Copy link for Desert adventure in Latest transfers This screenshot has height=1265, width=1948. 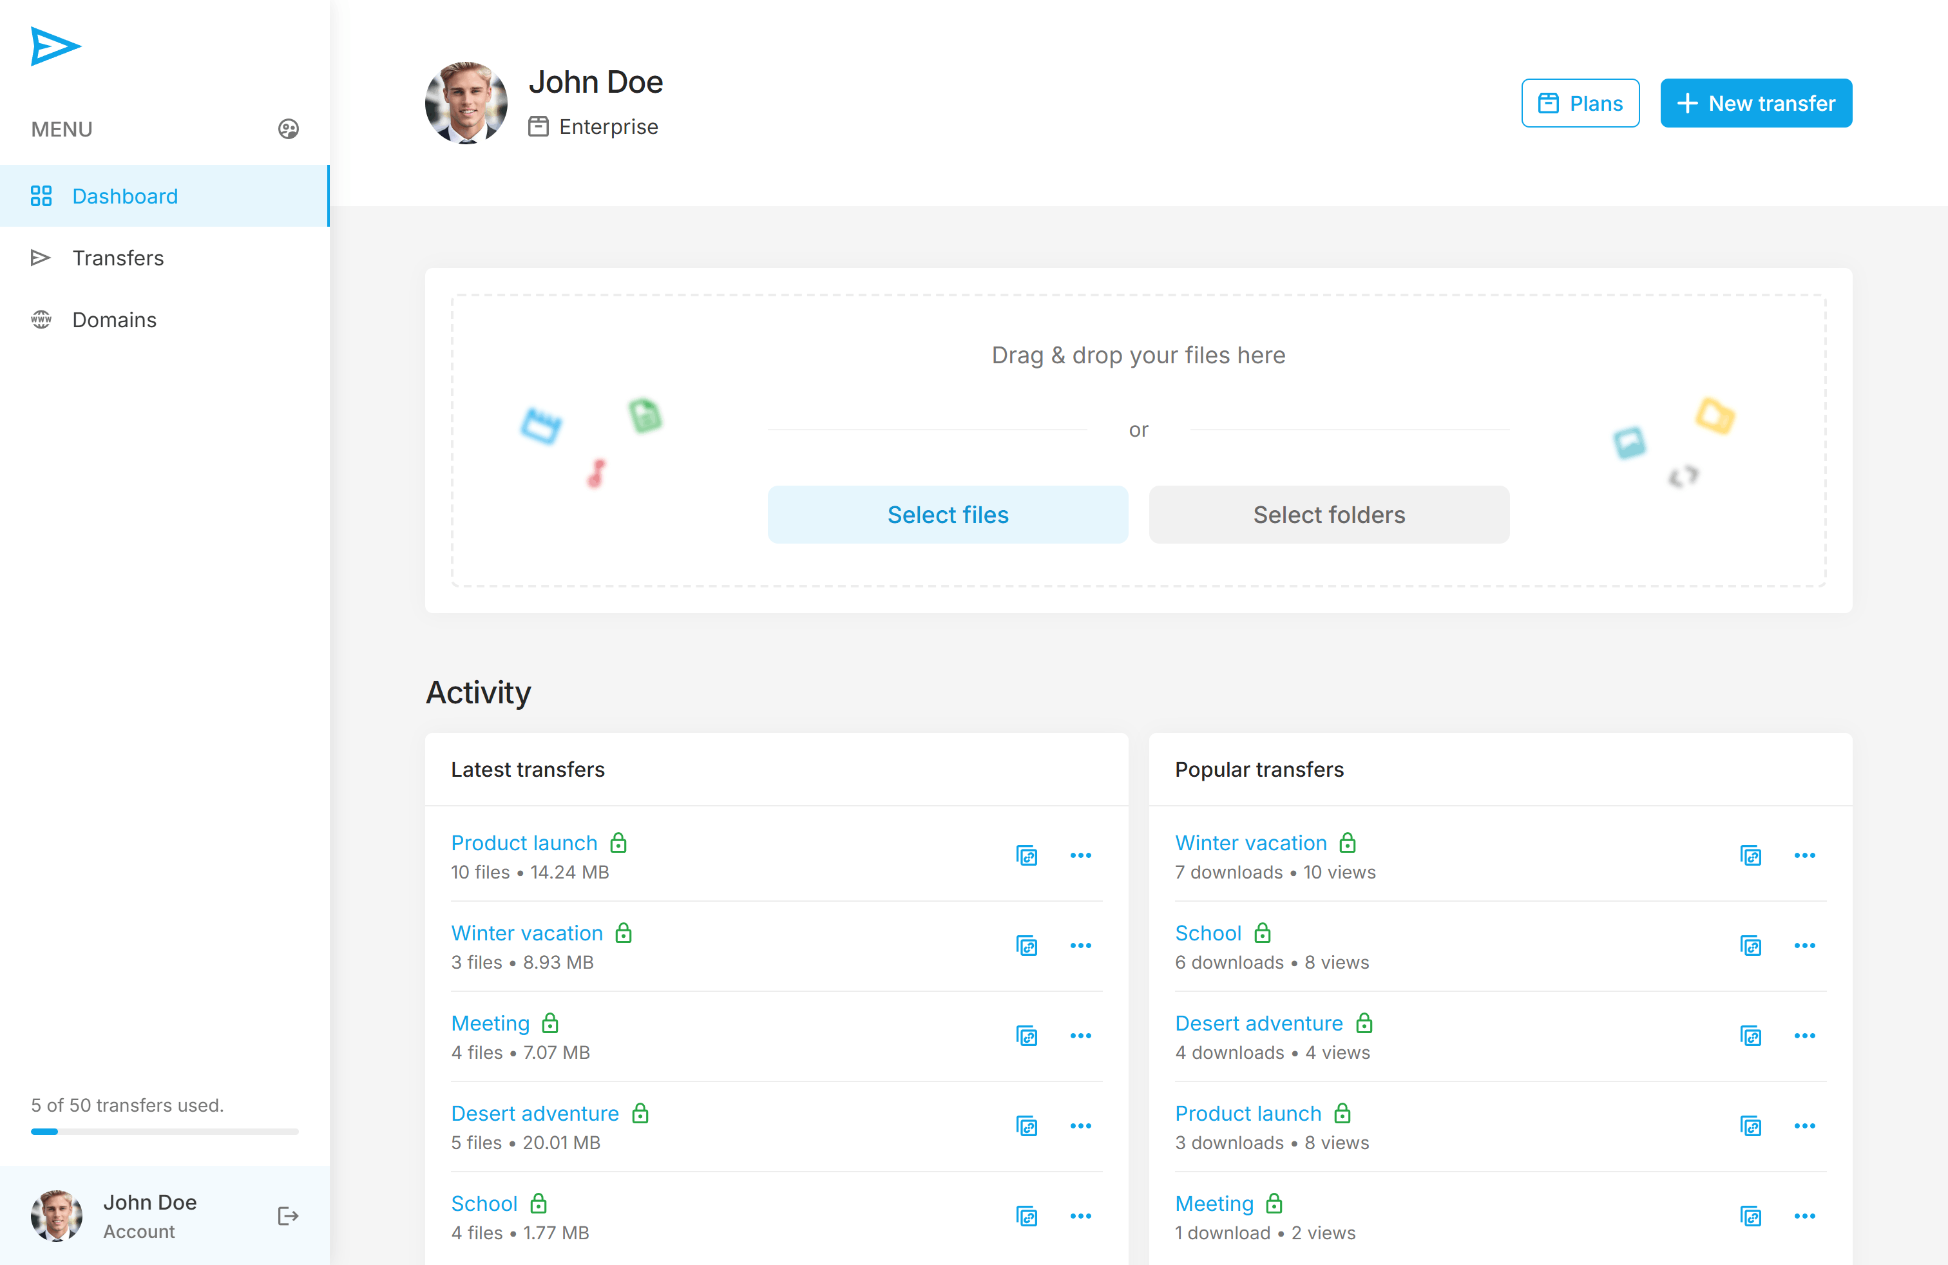[x=1027, y=1125]
